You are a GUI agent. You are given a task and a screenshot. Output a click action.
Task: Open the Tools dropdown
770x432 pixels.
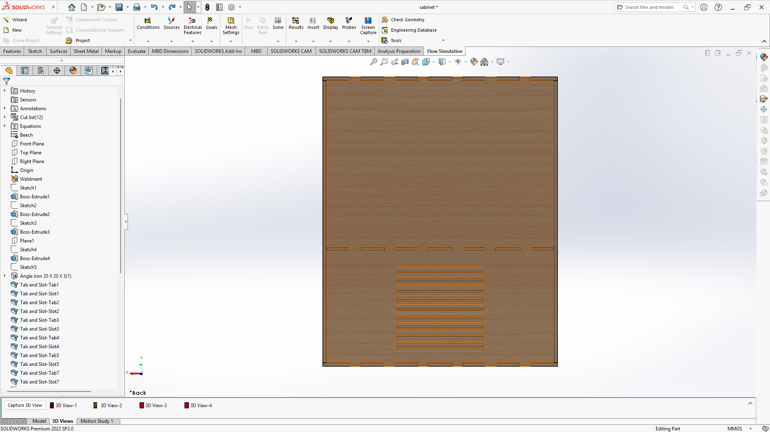click(x=444, y=40)
